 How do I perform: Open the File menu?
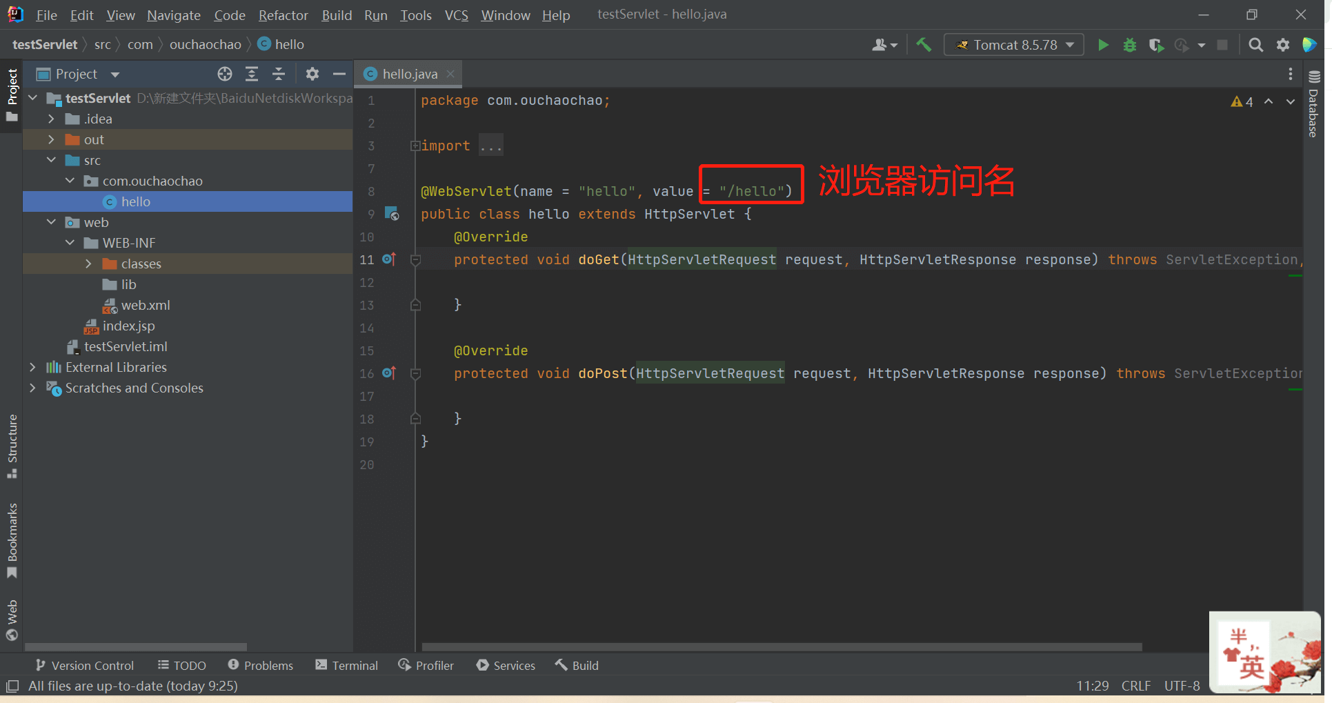point(46,14)
